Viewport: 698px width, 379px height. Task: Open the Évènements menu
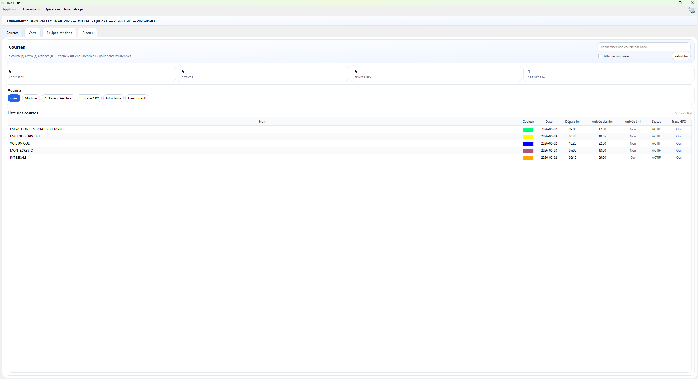pyautogui.click(x=32, y=9)
